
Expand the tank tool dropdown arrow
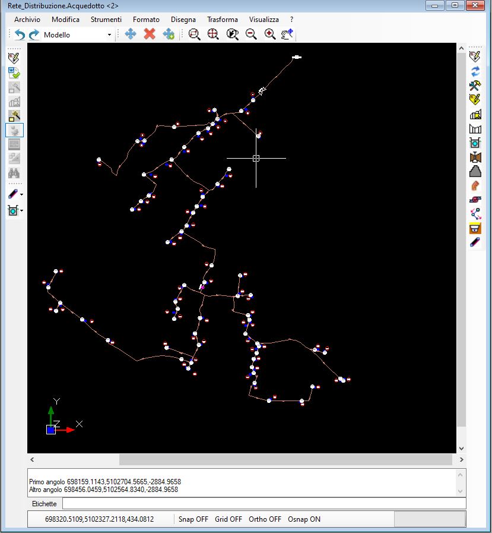[x=22, y=210]
